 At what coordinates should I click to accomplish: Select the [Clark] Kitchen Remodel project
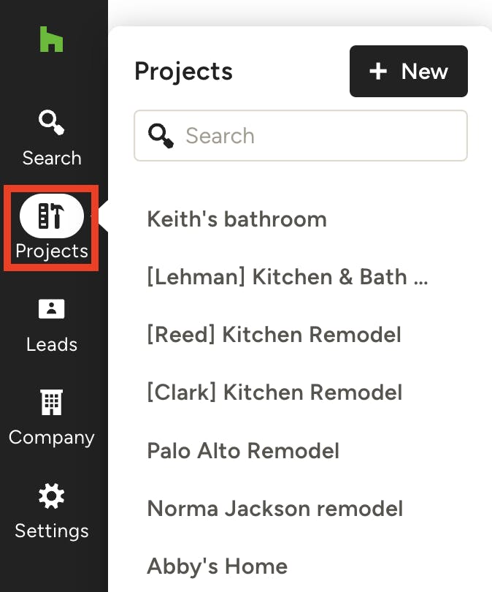274,392
